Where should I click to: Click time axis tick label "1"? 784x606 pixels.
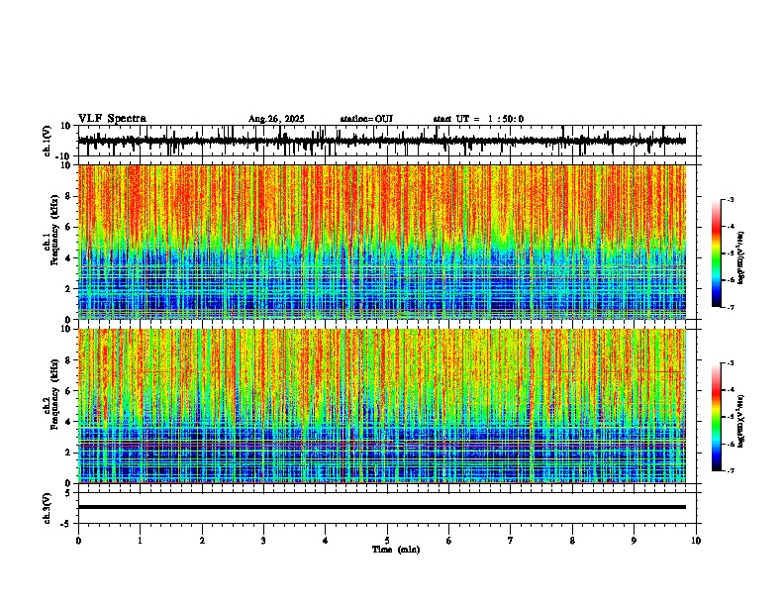click(x=140, y=541)
